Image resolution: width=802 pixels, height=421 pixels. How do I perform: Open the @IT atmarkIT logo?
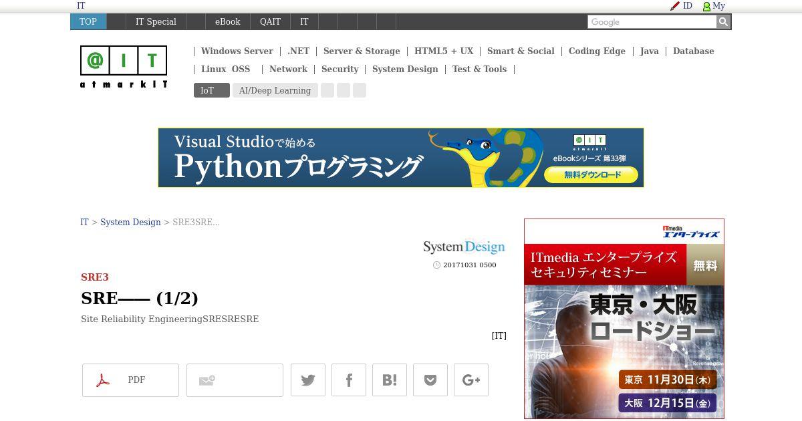[x=124, y=67]
